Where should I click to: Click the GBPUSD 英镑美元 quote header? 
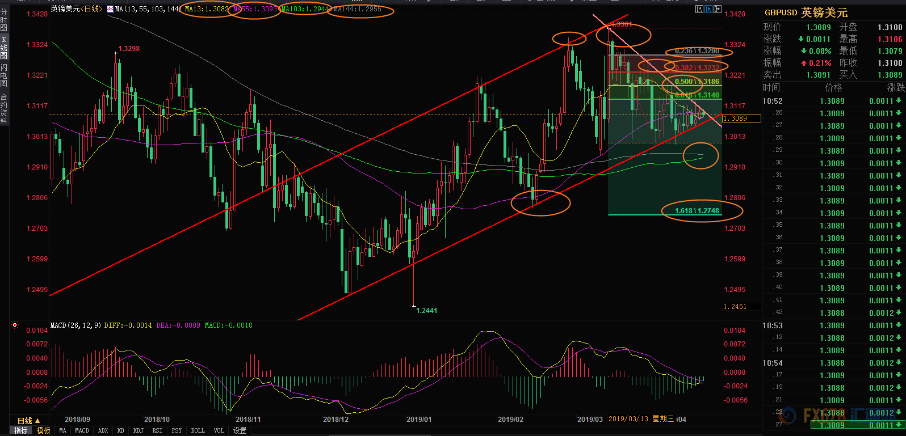click(806, 12)
